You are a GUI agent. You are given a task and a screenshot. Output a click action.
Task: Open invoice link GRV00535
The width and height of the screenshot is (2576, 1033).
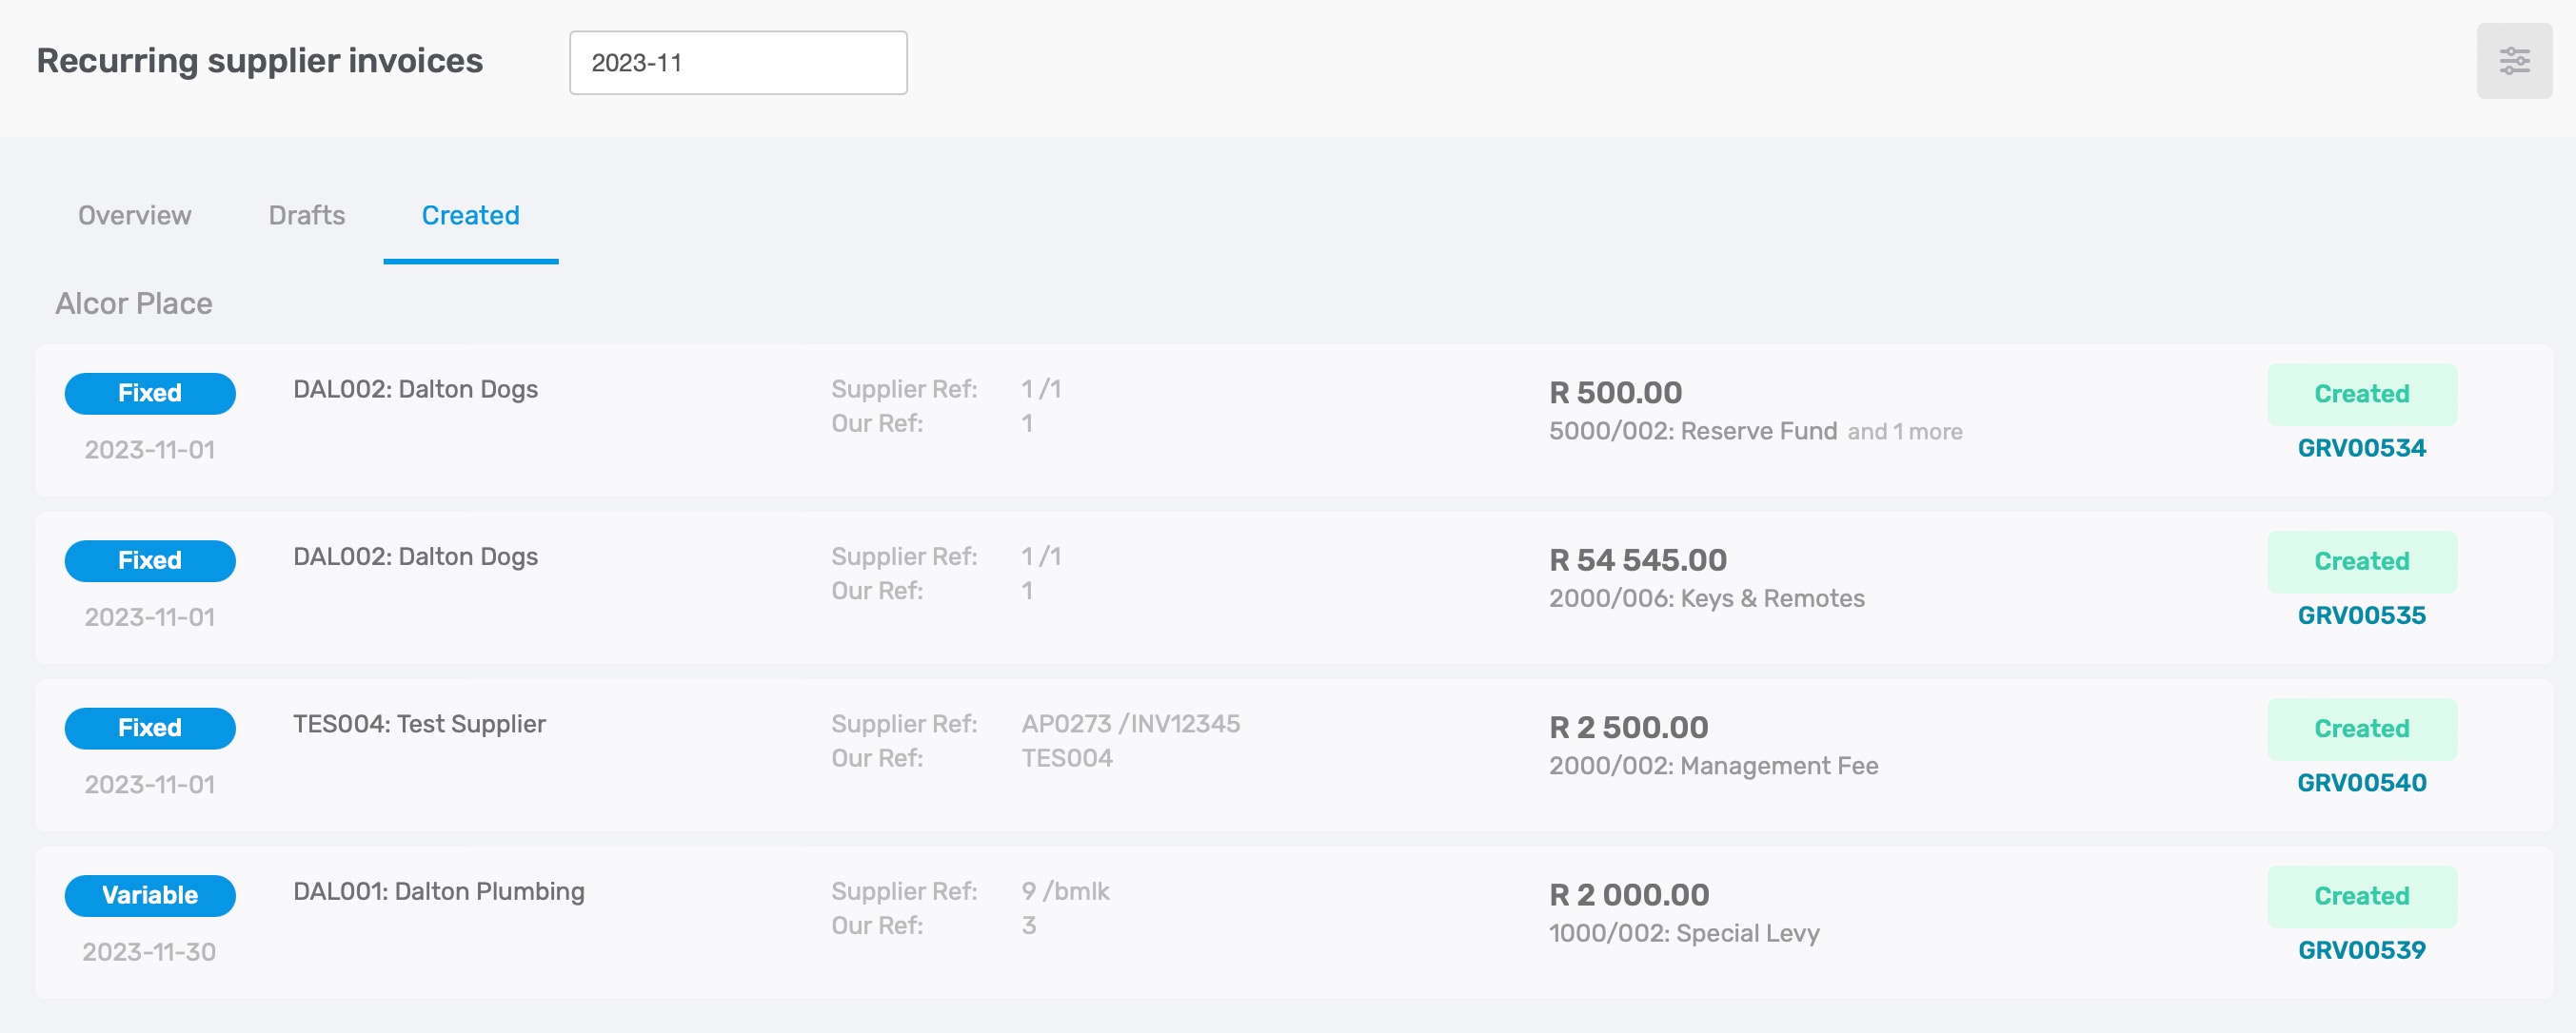tap(2361, 615)
